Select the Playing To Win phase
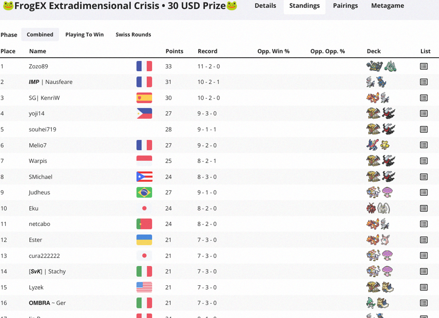439x318 pixels. (x=84, y=35)
